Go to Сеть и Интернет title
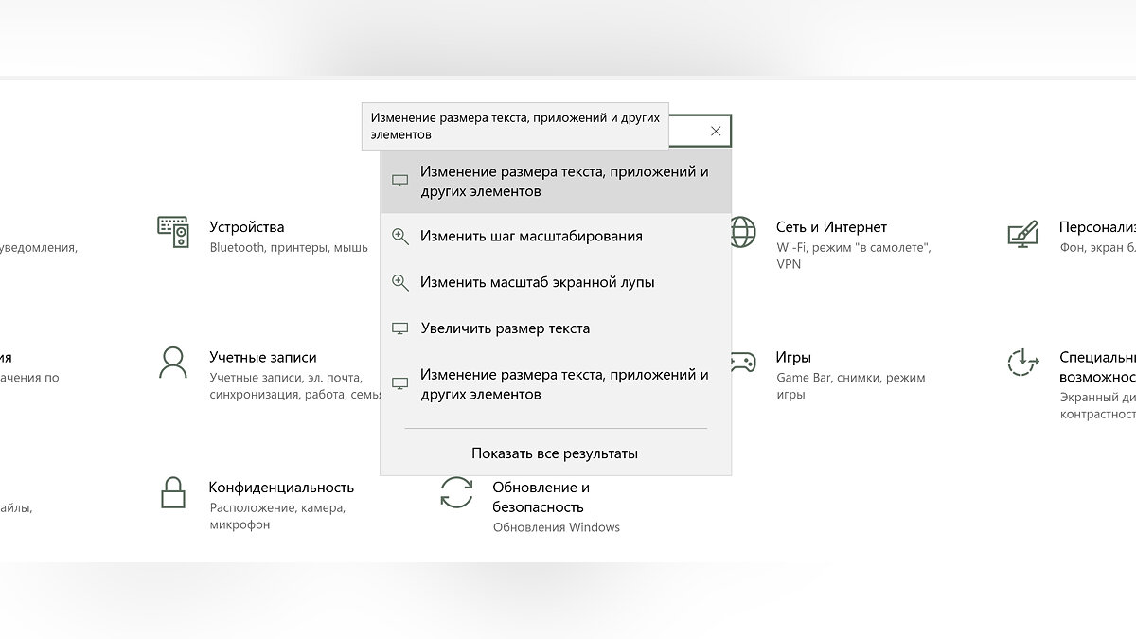Image resolution: width=1136 pixels, height=639 pixels. (x=831, y=227)
